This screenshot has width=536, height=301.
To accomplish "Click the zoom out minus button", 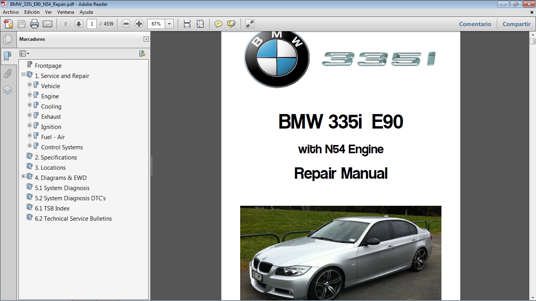I will 126,24.
